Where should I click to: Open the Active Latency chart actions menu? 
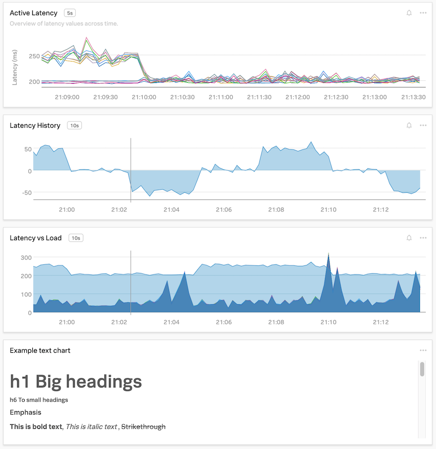click(x=423, y=13)
